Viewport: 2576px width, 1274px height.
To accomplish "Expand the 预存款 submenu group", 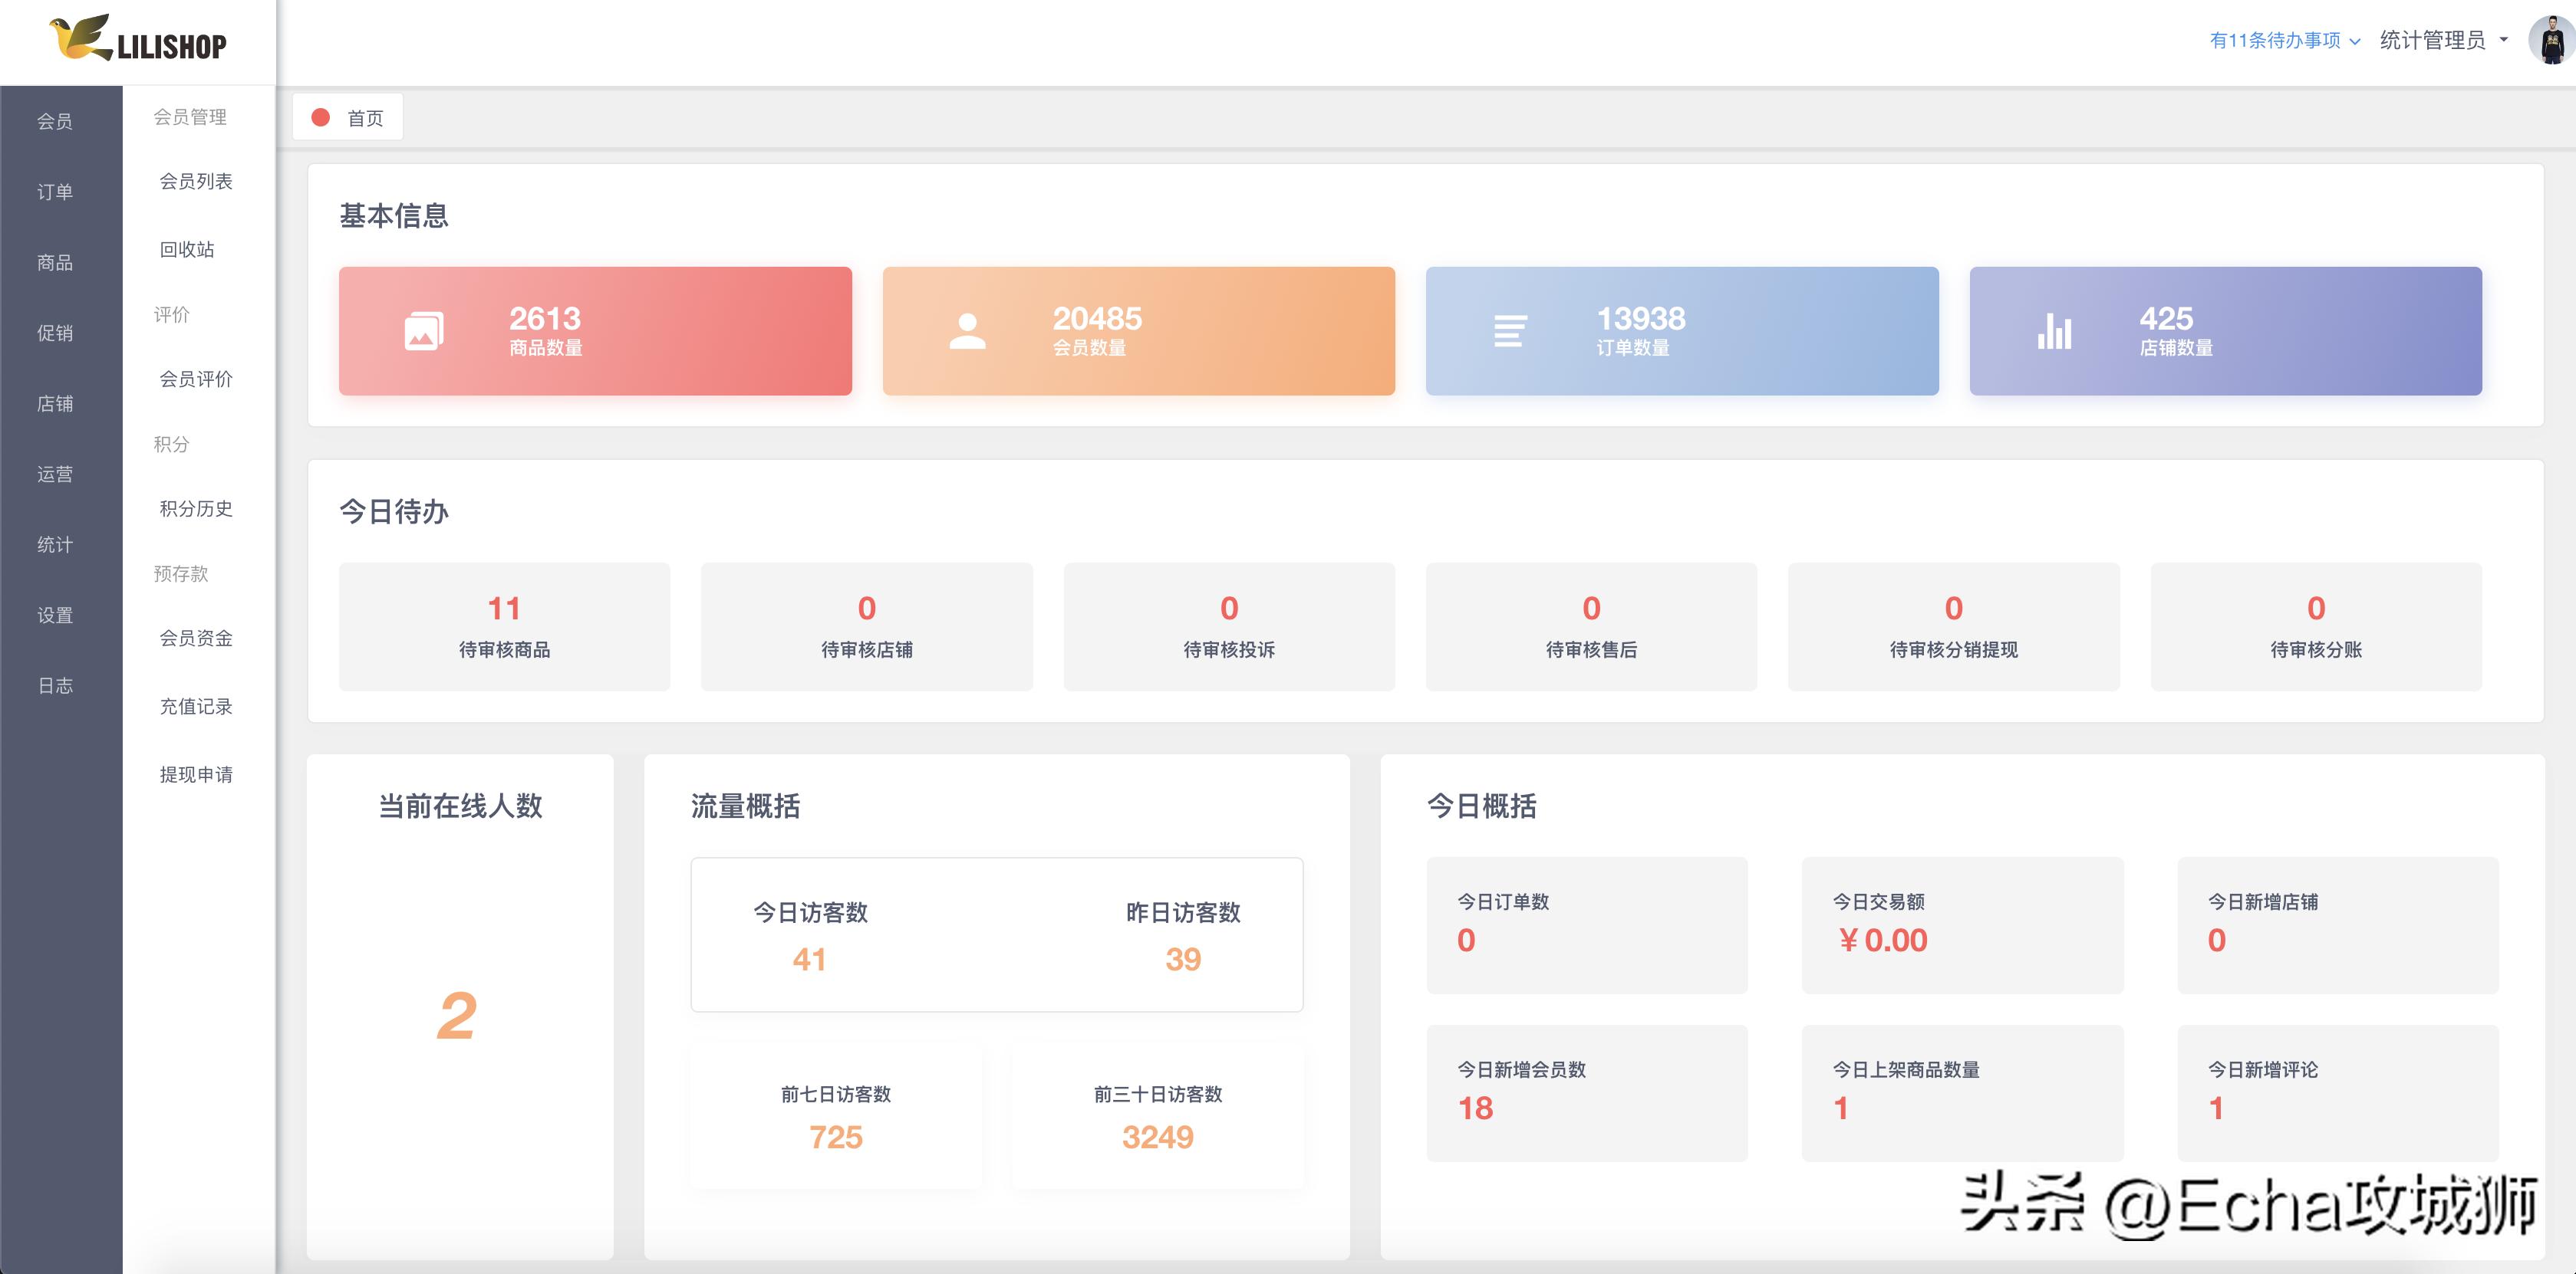I will click(181, 573).
